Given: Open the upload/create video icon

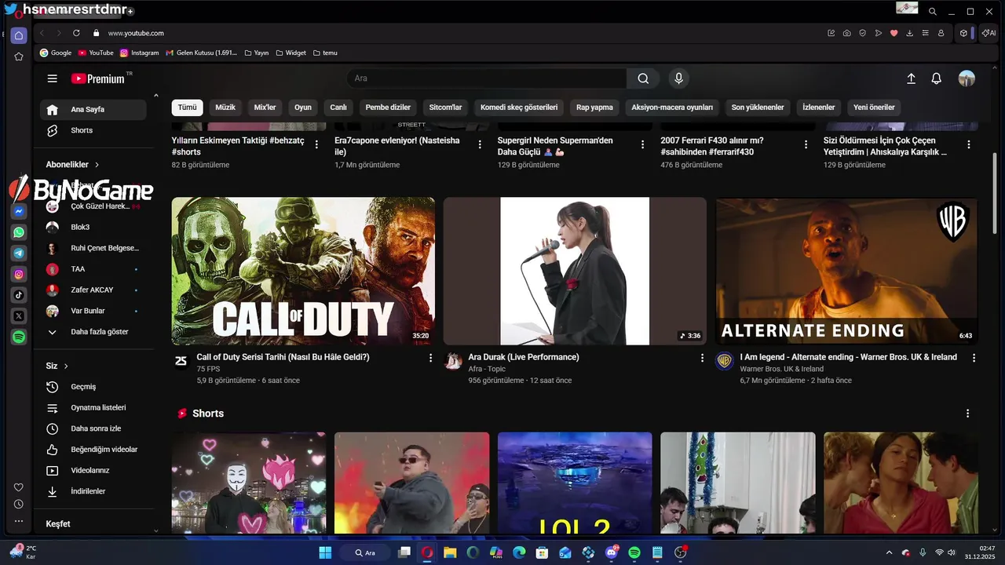Looking at the screenshot, I should [x=911, y=78].
